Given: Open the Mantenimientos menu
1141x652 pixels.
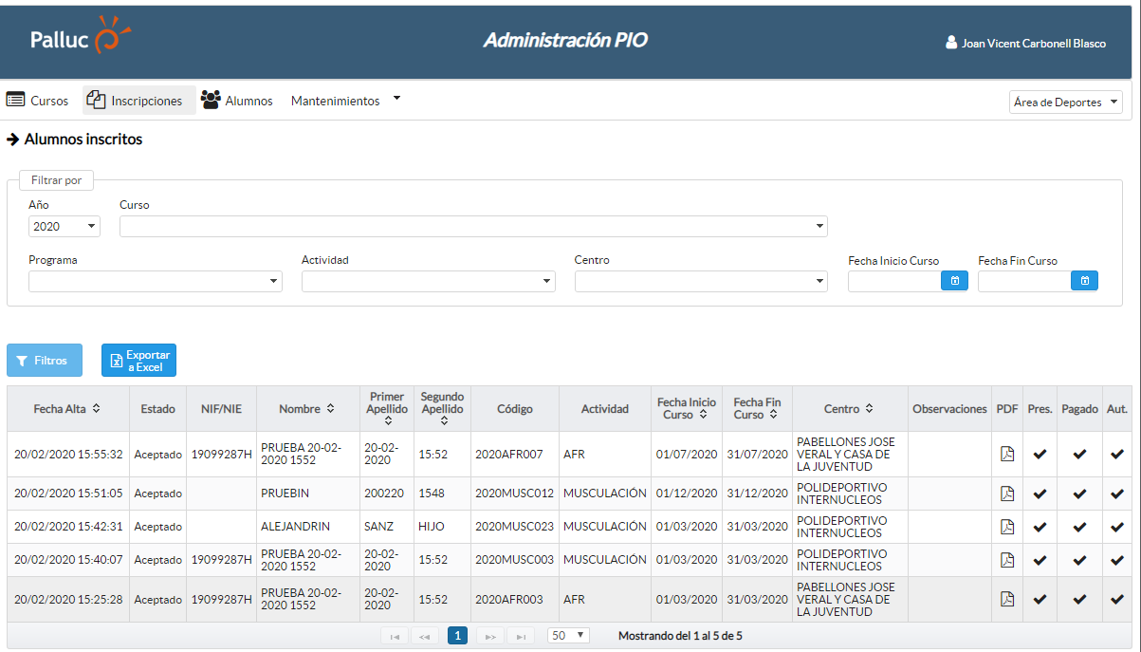Looking at the screenshot, I should pyautogui.click(x=345, y=101).
